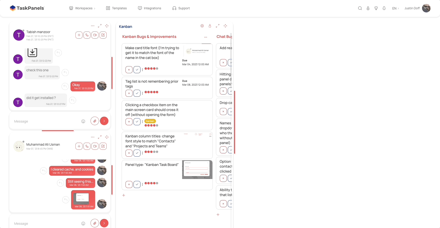Open the Workspaces dropdown
Screen dimensions: 440x228
pos(82,8)
